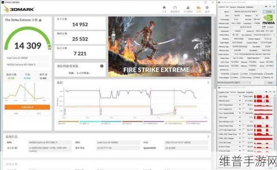Click the orange compare results online button
This screenshot has width=277, height=170.
[x=27, y=107]
